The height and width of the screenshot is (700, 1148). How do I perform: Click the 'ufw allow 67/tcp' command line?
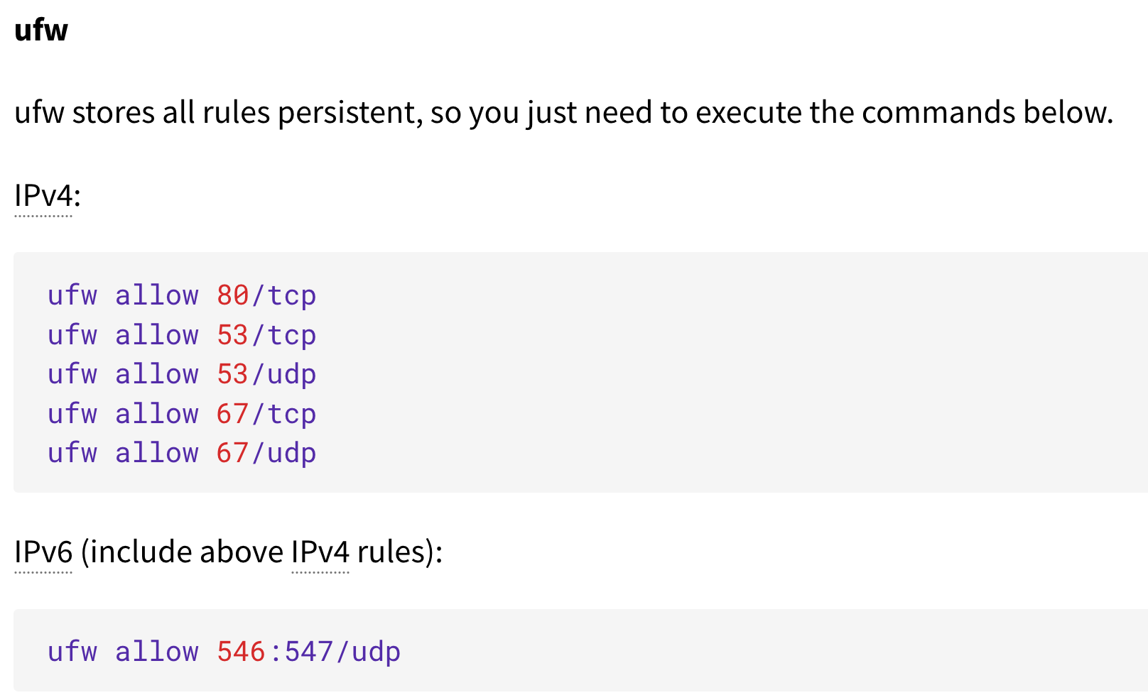click(182, 414)
